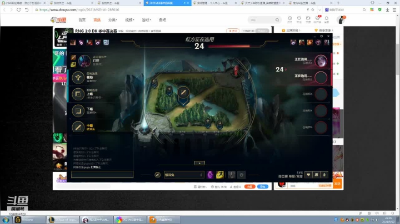The image size is (400, 224).
Task: Click the first banned champion on red side
Action: (x=293, y=42)
